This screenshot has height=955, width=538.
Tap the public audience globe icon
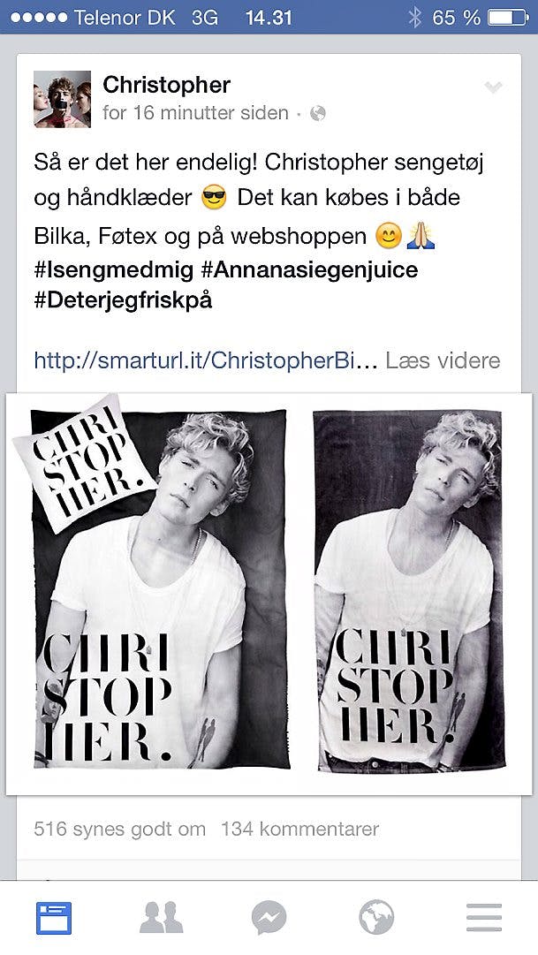[318, 113]
